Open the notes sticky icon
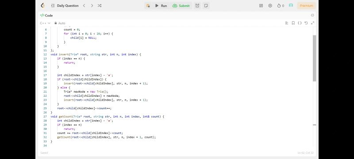 click(206, 6)
